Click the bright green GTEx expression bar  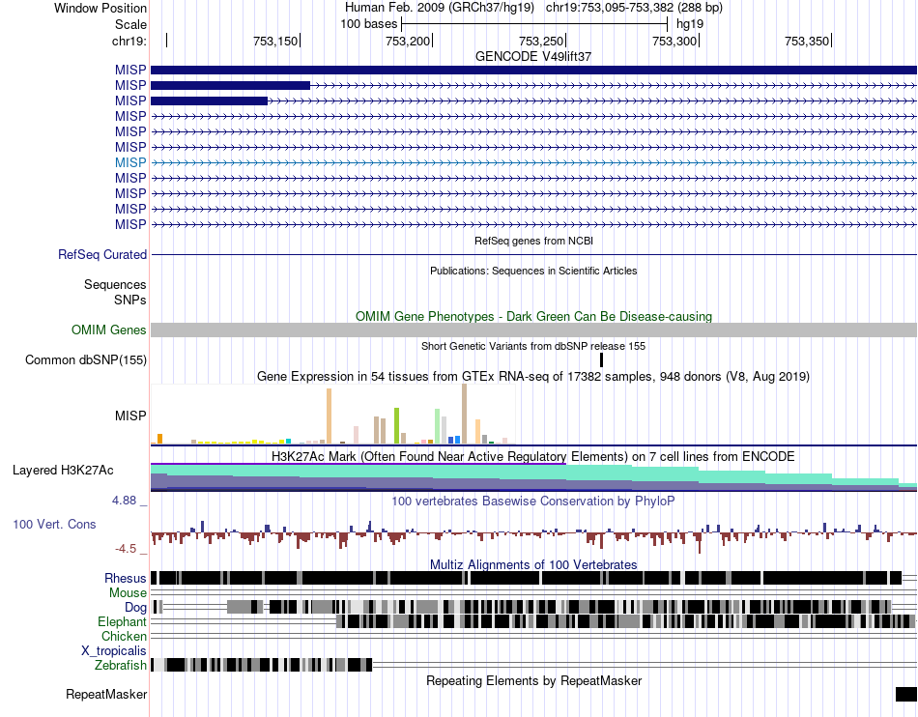(x=396, y=425)
